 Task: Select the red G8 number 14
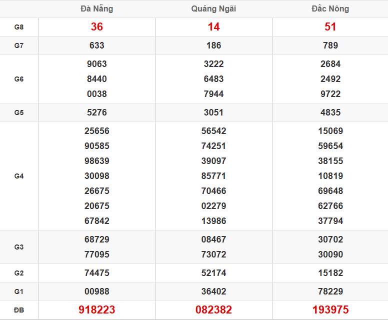pos(213,27)
